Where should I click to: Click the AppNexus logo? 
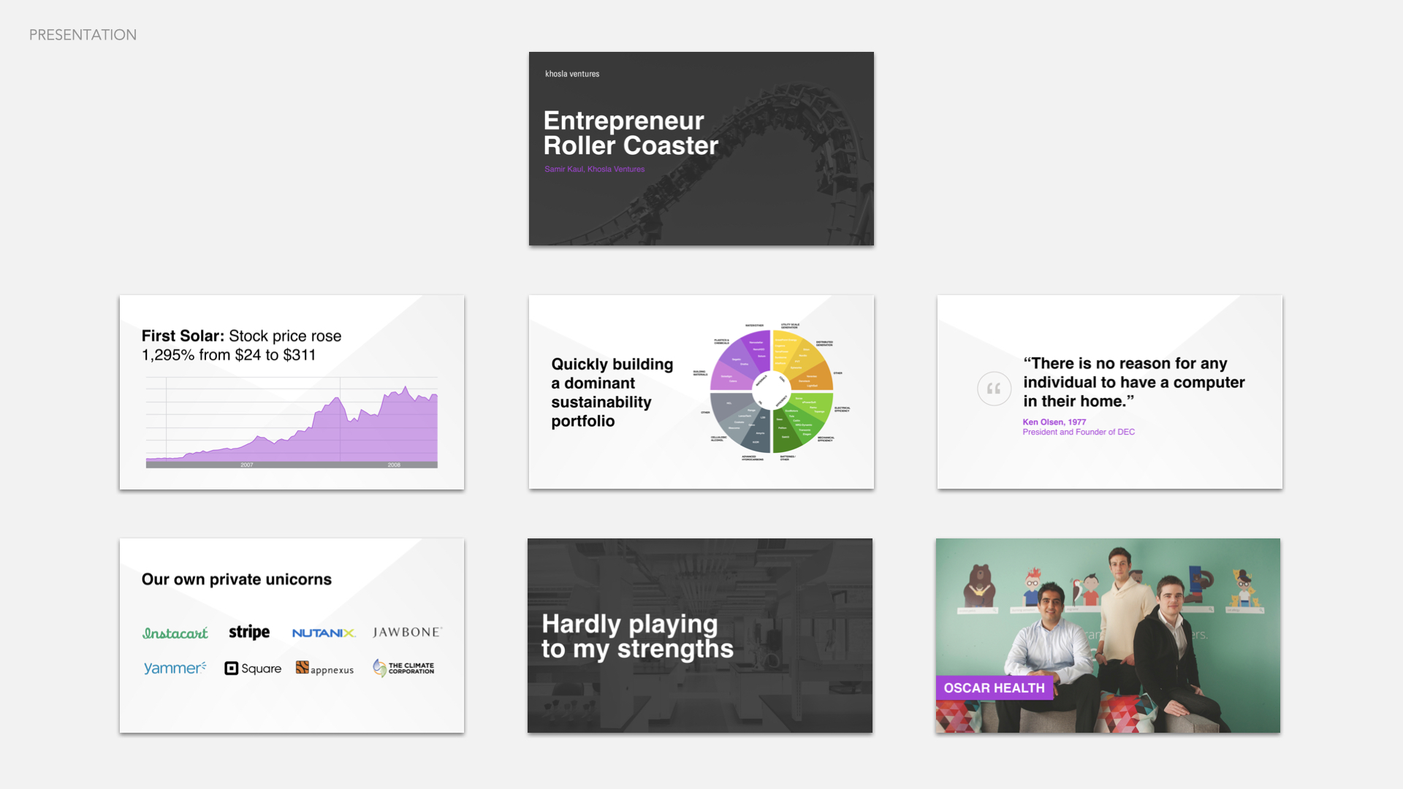point(324,668)
